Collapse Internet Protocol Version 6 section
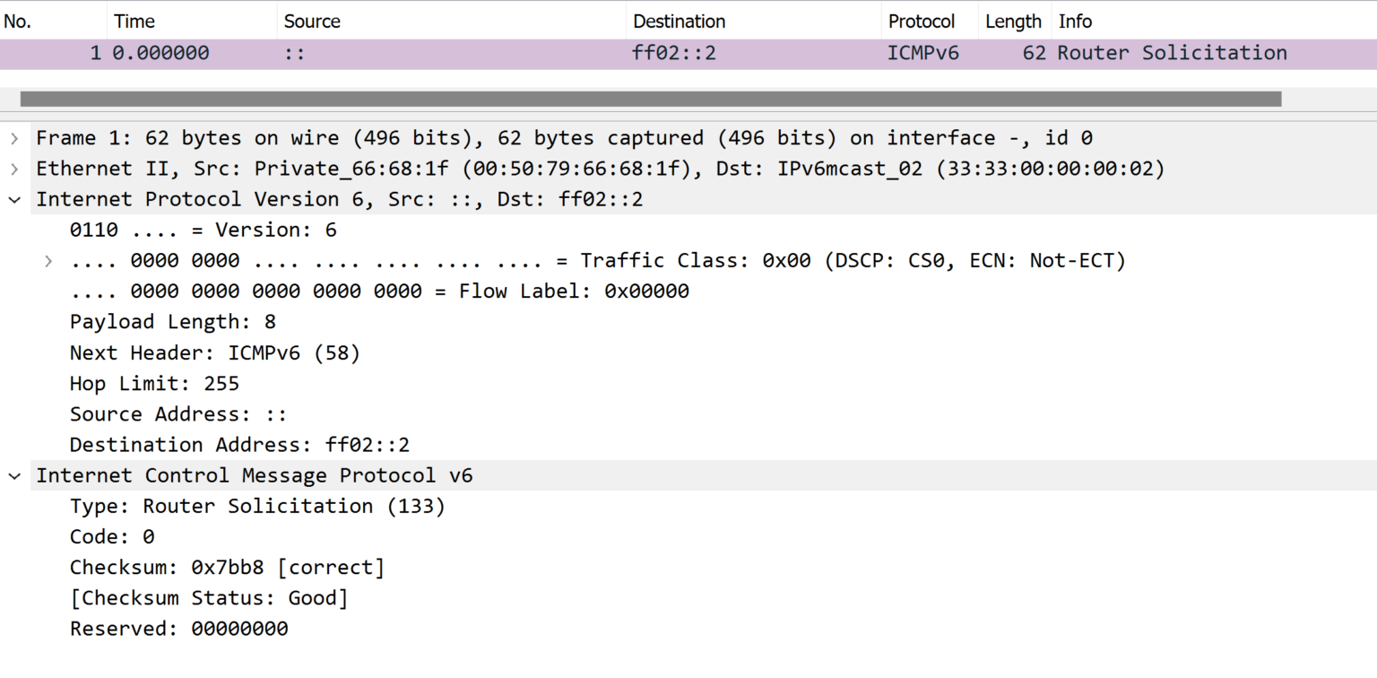 [x=14, y=198]
